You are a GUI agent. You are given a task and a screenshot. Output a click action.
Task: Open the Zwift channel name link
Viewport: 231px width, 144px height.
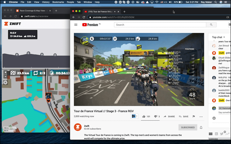pos(87,126)
